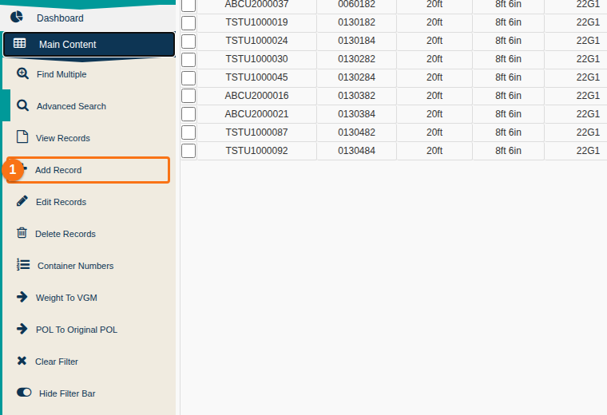Check the box for row TSTU1000092
The image size is (607, 415).
pos(188,151)
